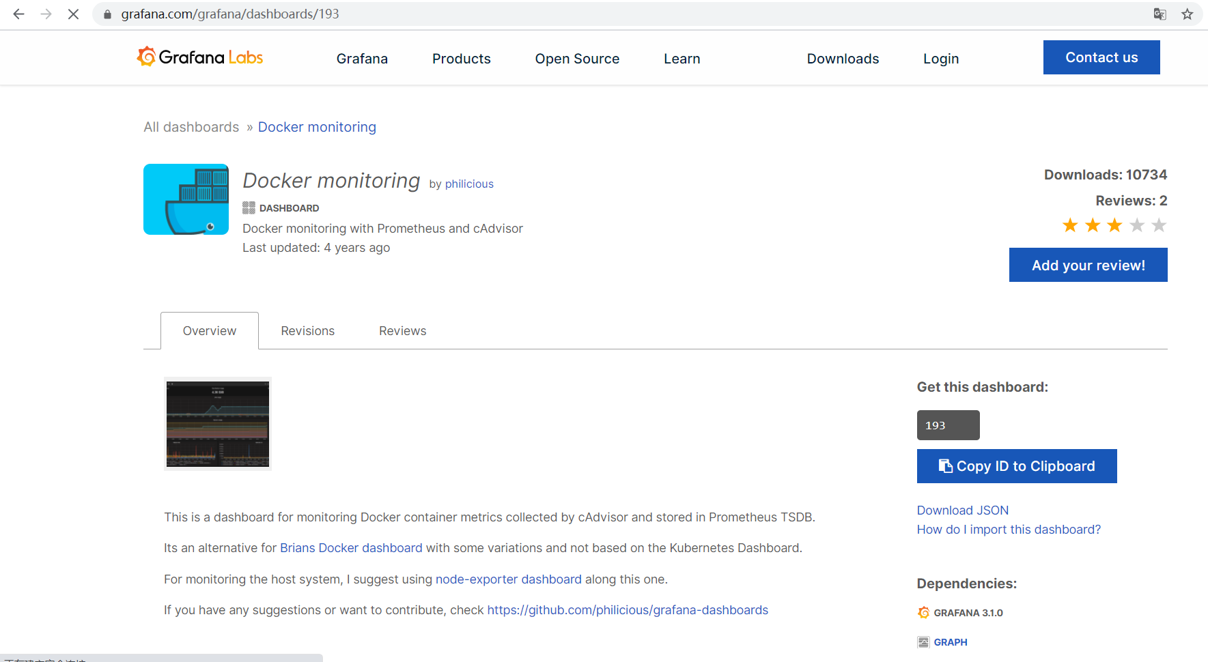Bookmark this page with the star icon
The height and width of the screenshot is (662, 1208).
pyautogui.click(x=1187, y=14)
